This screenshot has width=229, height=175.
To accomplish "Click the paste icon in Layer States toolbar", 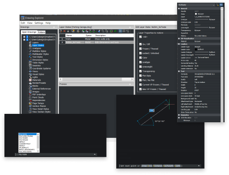I will [107, 31].
